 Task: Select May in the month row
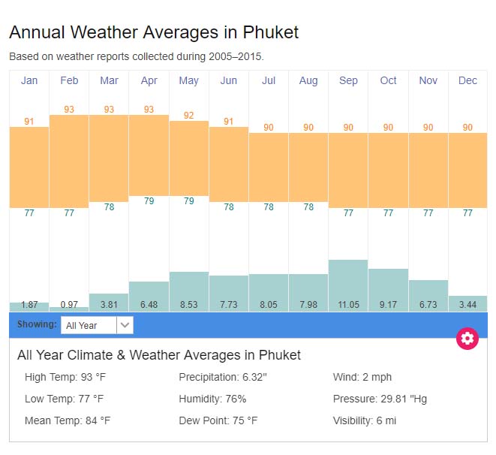point(189,81)
